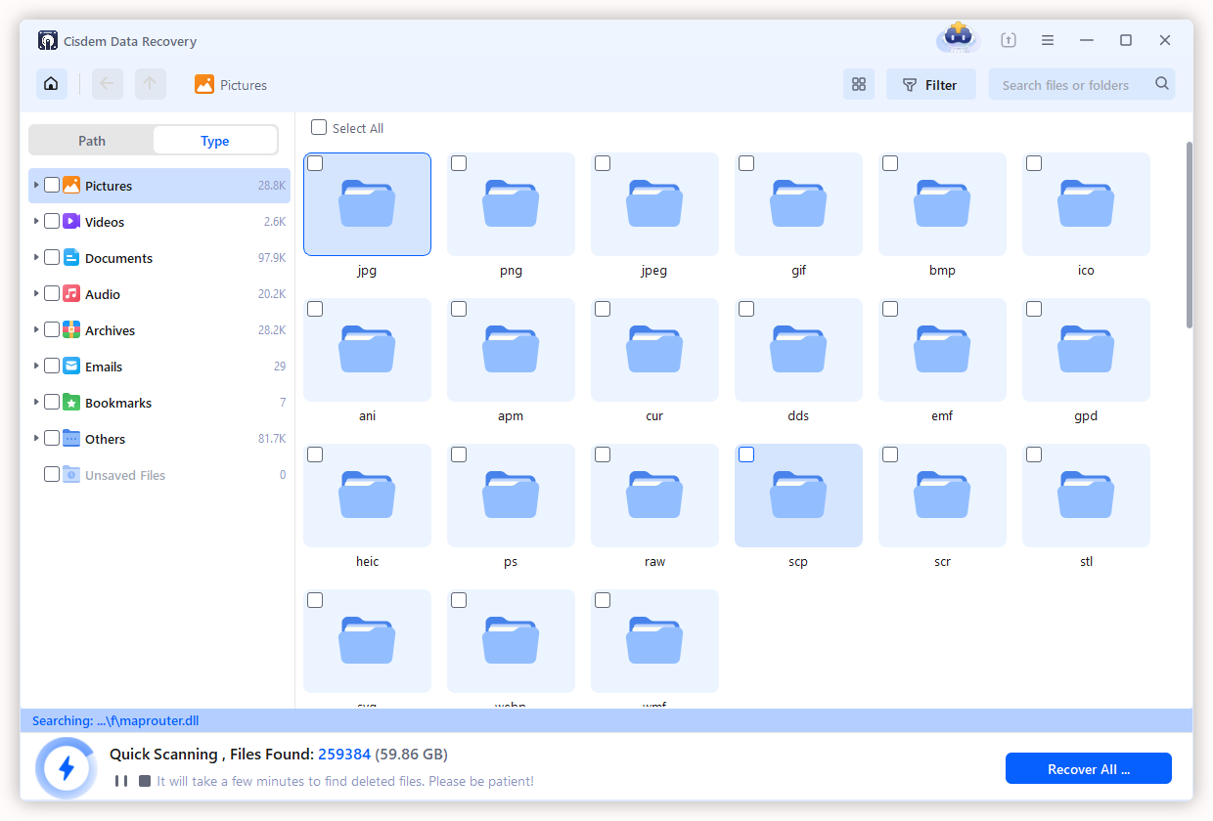
Task: Open the Emails category icon
Action: (71, 367)
